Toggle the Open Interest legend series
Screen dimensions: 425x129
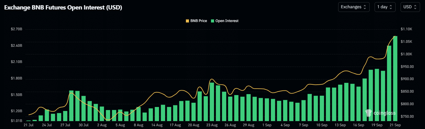(227, 21)
